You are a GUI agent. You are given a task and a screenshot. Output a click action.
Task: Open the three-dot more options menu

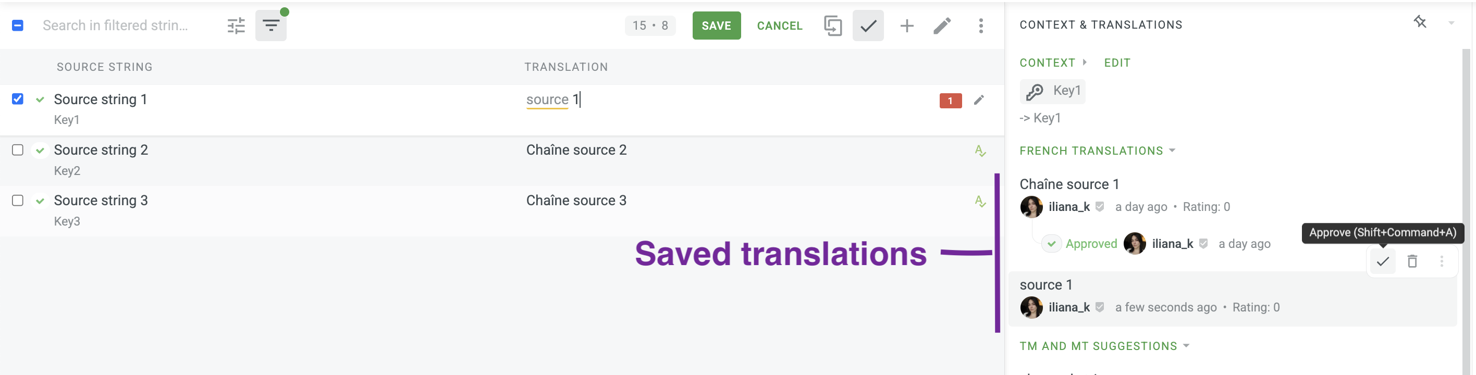click(980, 26)
